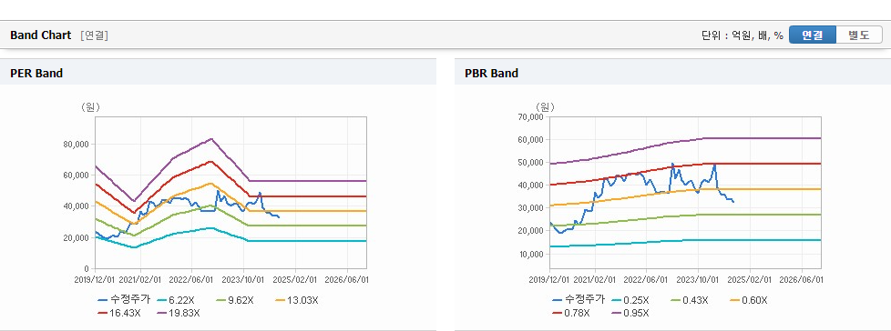
Task: Click the 2025/02/01 x-axis label in PER chart
Action: [x=295, y=280]
